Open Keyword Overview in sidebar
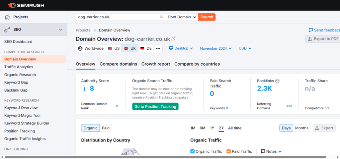Image resolution: width=340 pixels, height=159 pixels. pyautogui.click(x=21, y=108)
